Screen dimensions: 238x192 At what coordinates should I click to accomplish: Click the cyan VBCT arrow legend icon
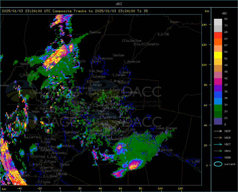(218, 144)
